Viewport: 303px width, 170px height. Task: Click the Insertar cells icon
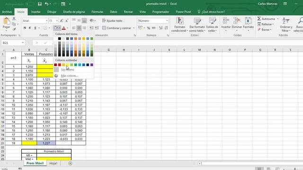click(226, 21)
